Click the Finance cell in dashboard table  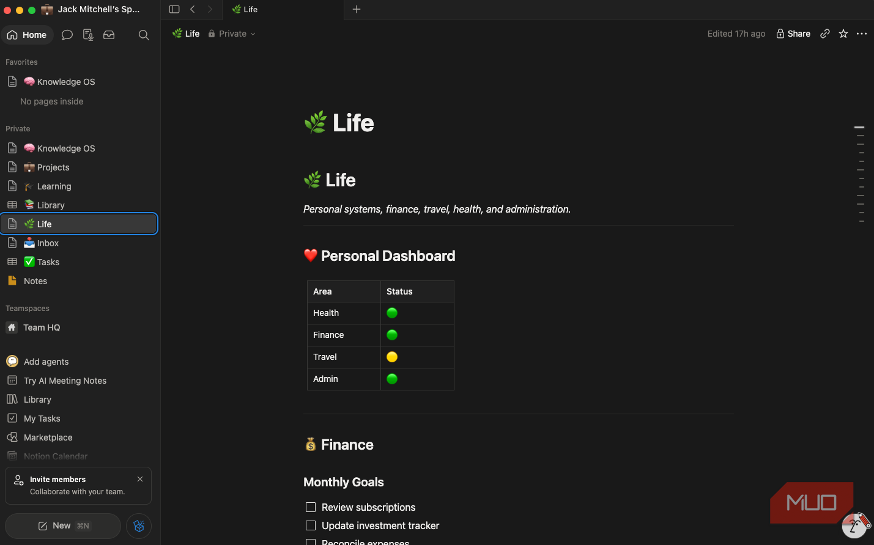(344, 335)
